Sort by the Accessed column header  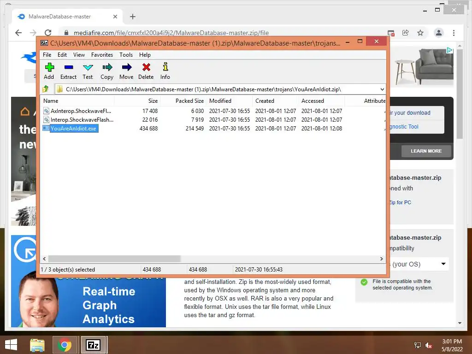[x=322, y=101]
